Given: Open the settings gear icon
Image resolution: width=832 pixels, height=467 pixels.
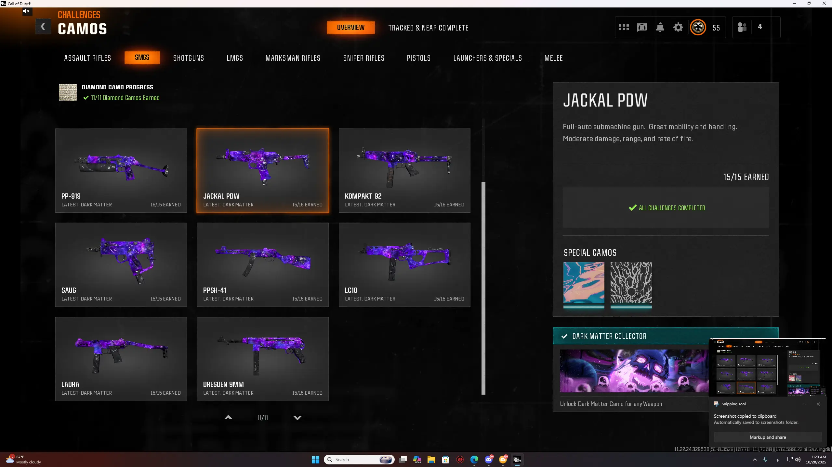Looking at the screenshot, I should click(678, 27).
